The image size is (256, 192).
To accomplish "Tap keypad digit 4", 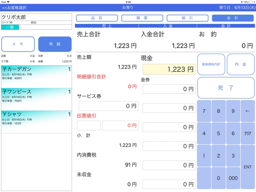I will coord(204,134).
